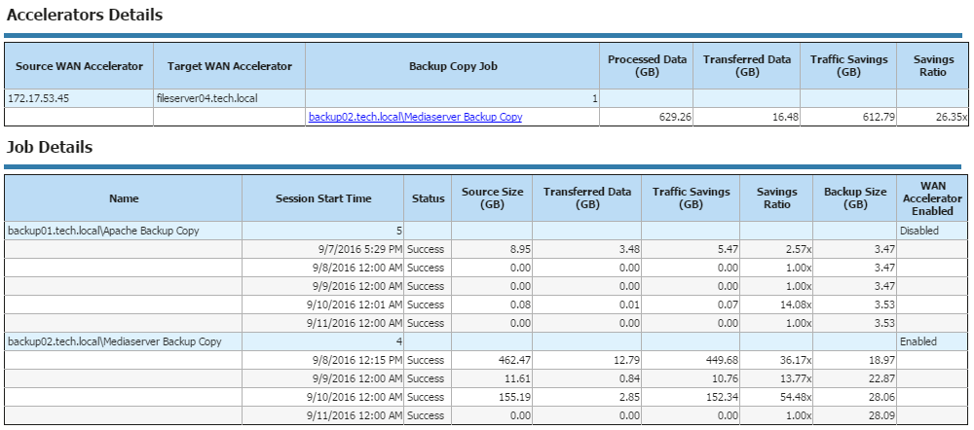The width and height of the screenshot is (974, 430).
Task: Select the Target WAN Accelerator header
Action: coord(229,66)
